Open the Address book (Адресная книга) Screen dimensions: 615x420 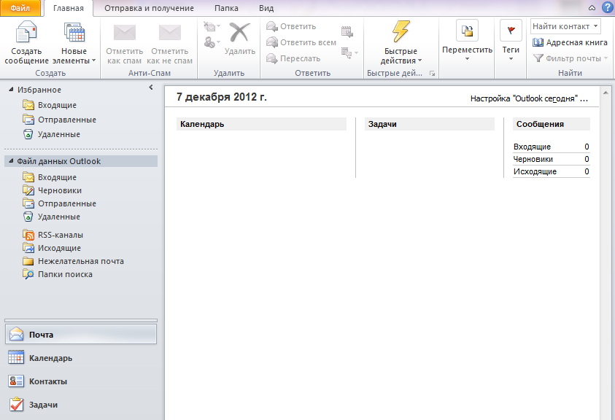click(570, 42)
